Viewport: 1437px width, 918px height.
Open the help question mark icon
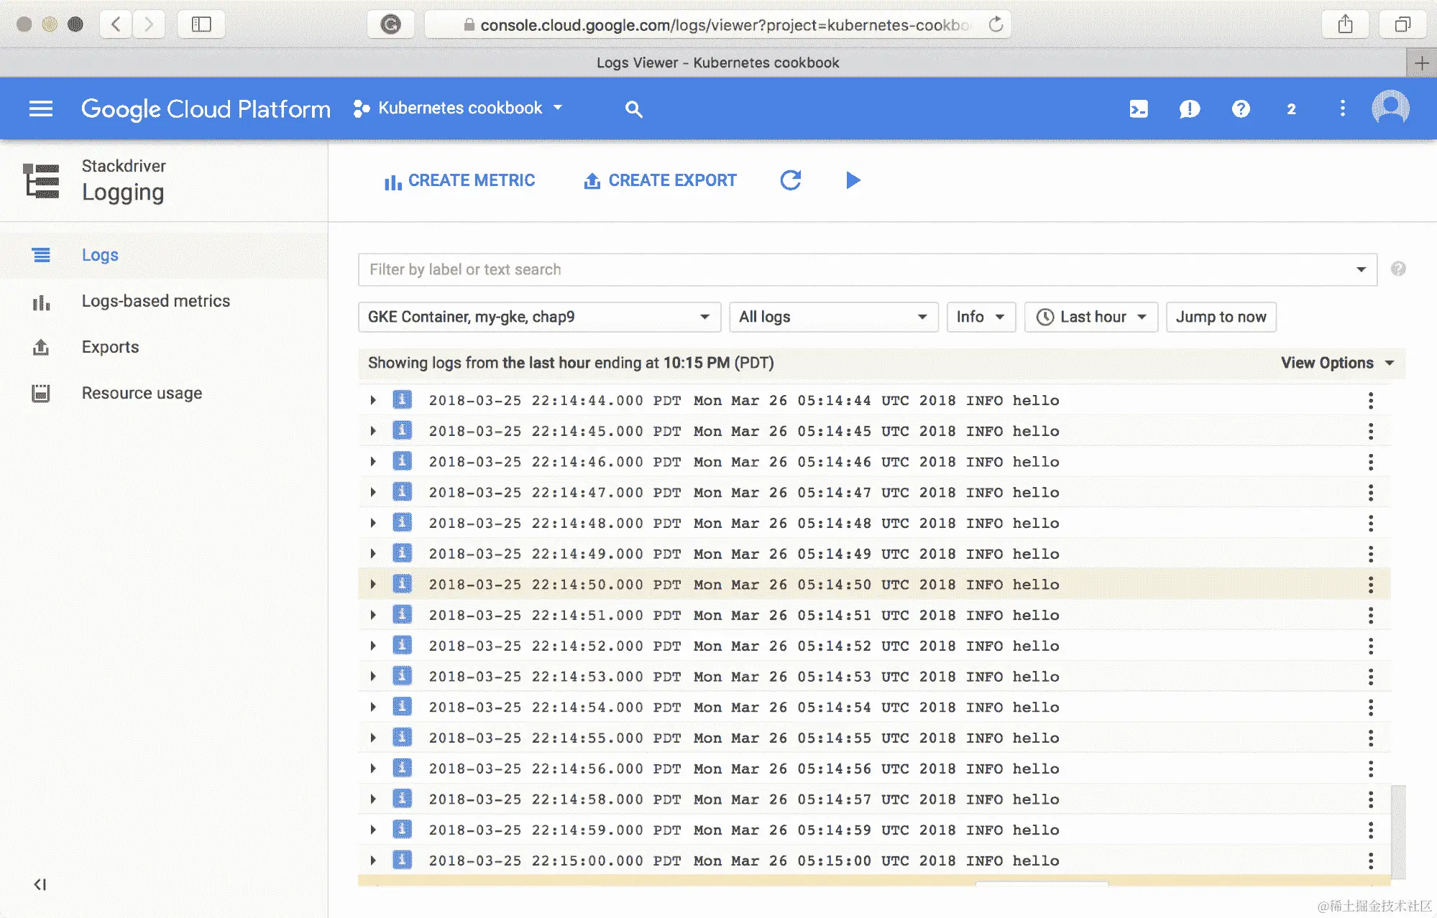coord(1241,108)
